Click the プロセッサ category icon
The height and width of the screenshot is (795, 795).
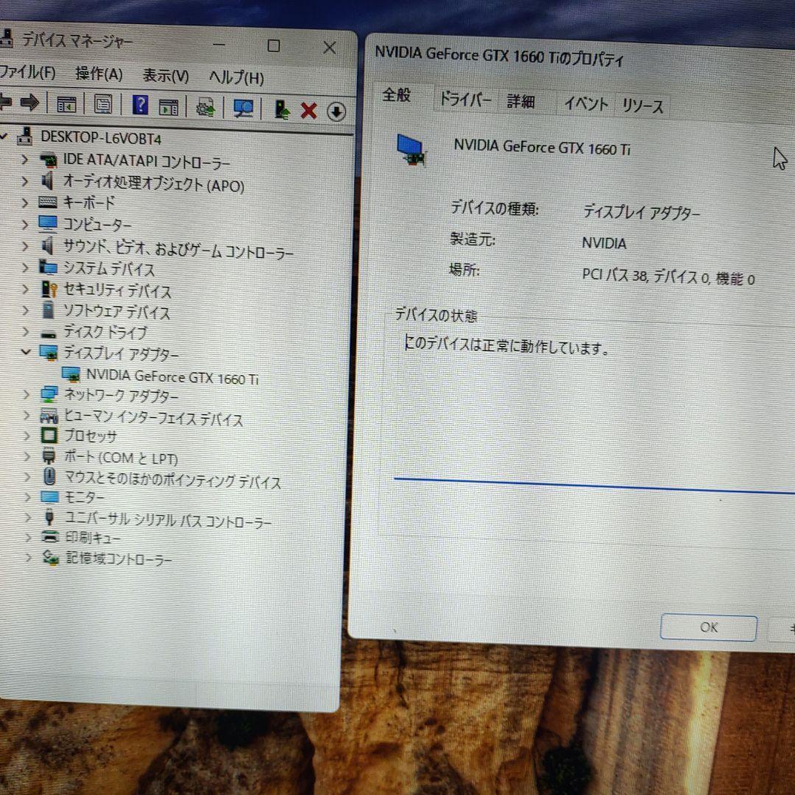(49, 435)
